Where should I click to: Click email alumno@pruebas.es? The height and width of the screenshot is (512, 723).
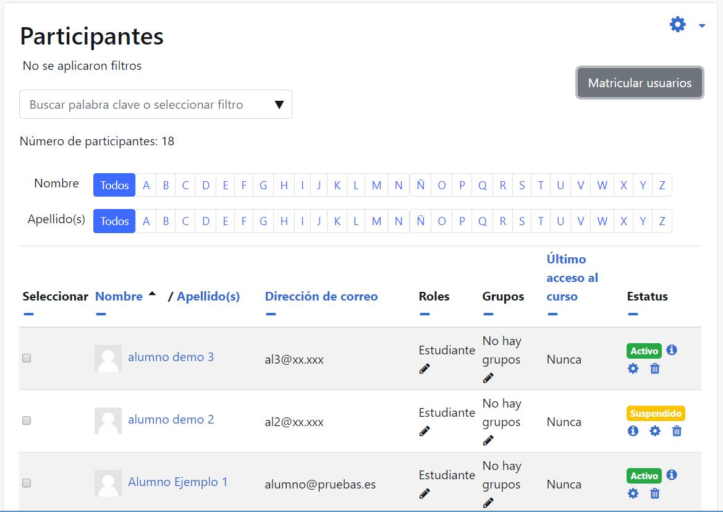click(320, 484)
